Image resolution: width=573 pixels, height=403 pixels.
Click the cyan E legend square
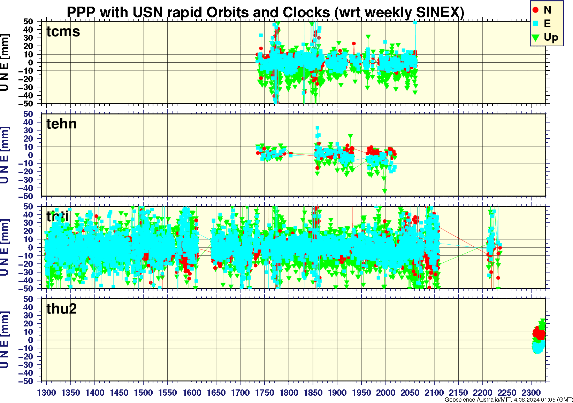pos(536,24)
